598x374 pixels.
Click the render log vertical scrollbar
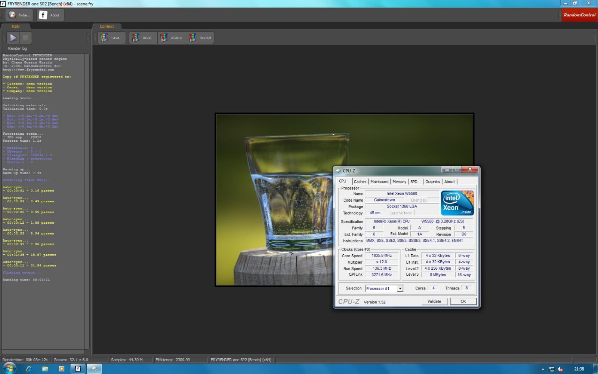87,202
